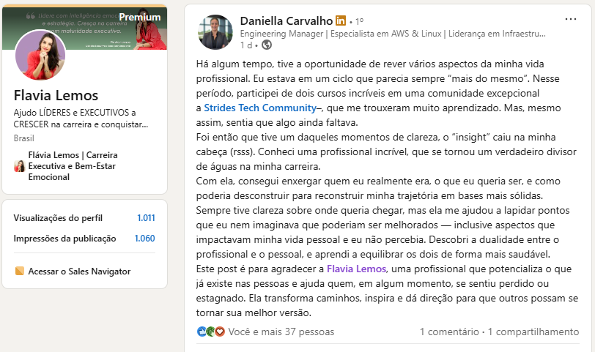The image size is (595, 352).
Task: Click the globe visibility icon under post author
Action: pyautogui.click(x=266, y=45)
